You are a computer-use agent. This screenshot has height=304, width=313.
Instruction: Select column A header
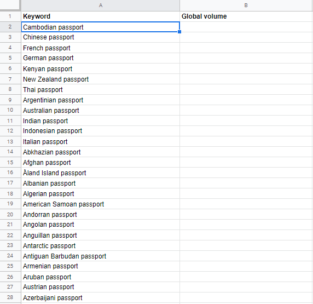coord(100,5)
